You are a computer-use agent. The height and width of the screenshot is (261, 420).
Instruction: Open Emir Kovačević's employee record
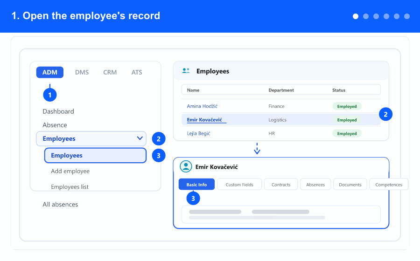pyautogui.click(x=204, y=120)
